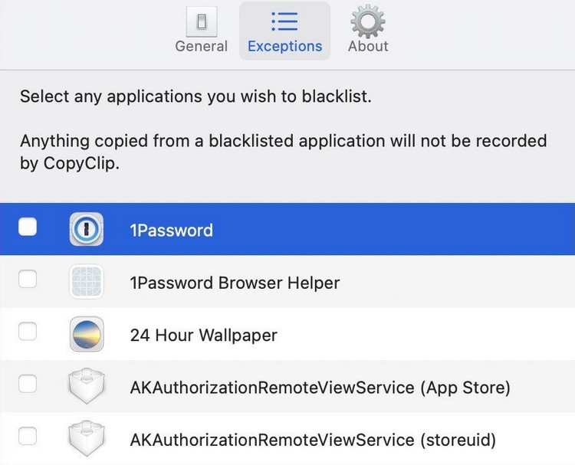This screenshot has width=575, height=465.
Task: Select the 1Password row name
Action: [x=172, y=231]
